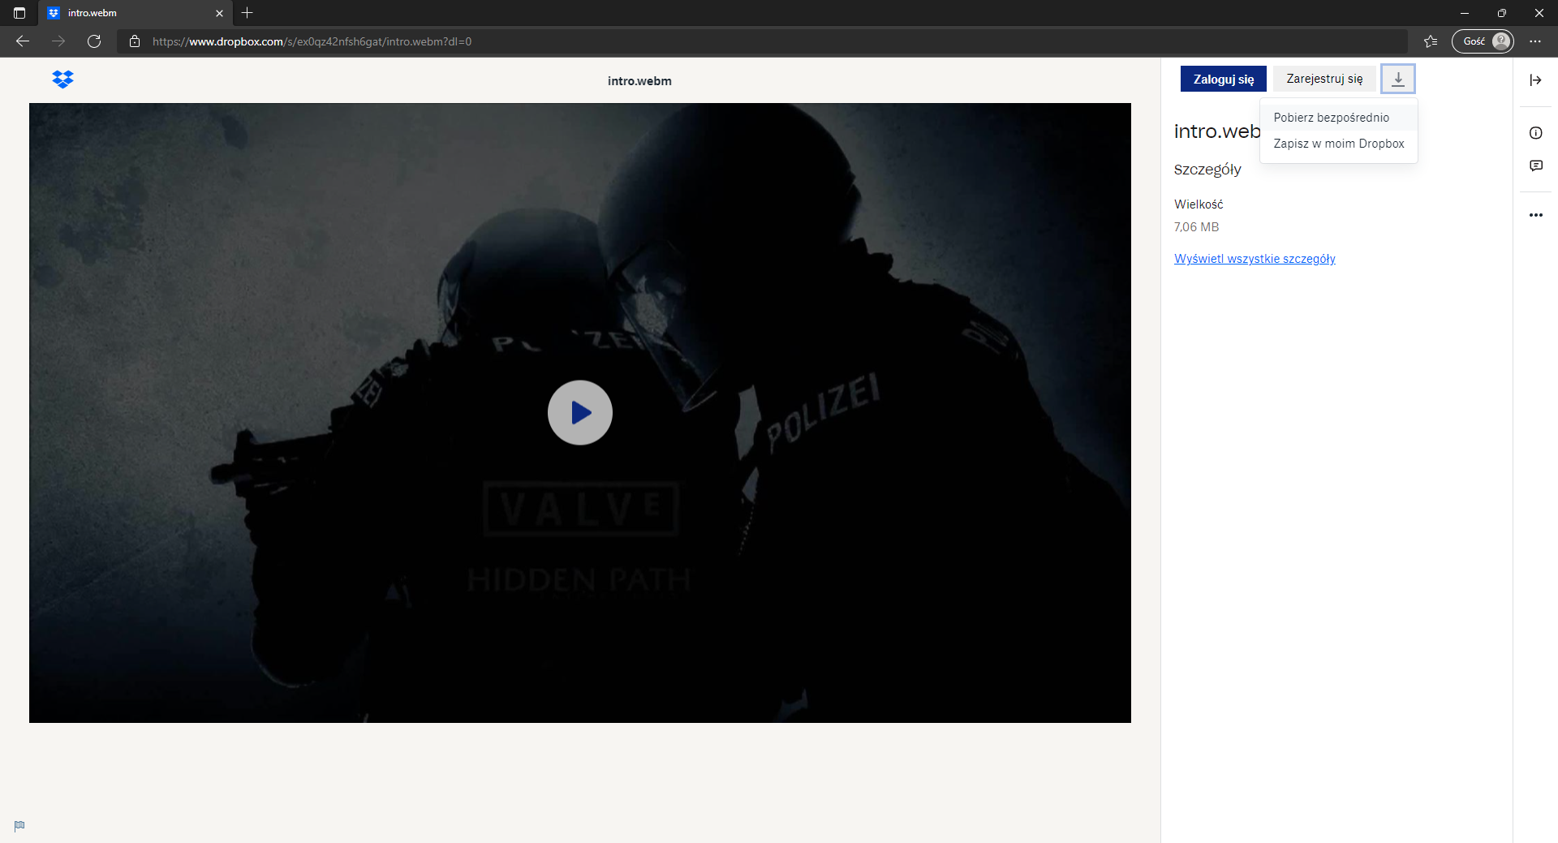
Task: Show file info panel icon
Action: tap(1535, 133)
